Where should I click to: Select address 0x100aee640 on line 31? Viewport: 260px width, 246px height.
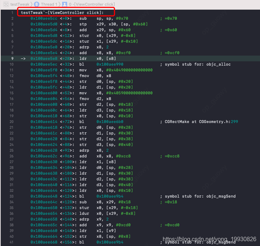point(44,185)
